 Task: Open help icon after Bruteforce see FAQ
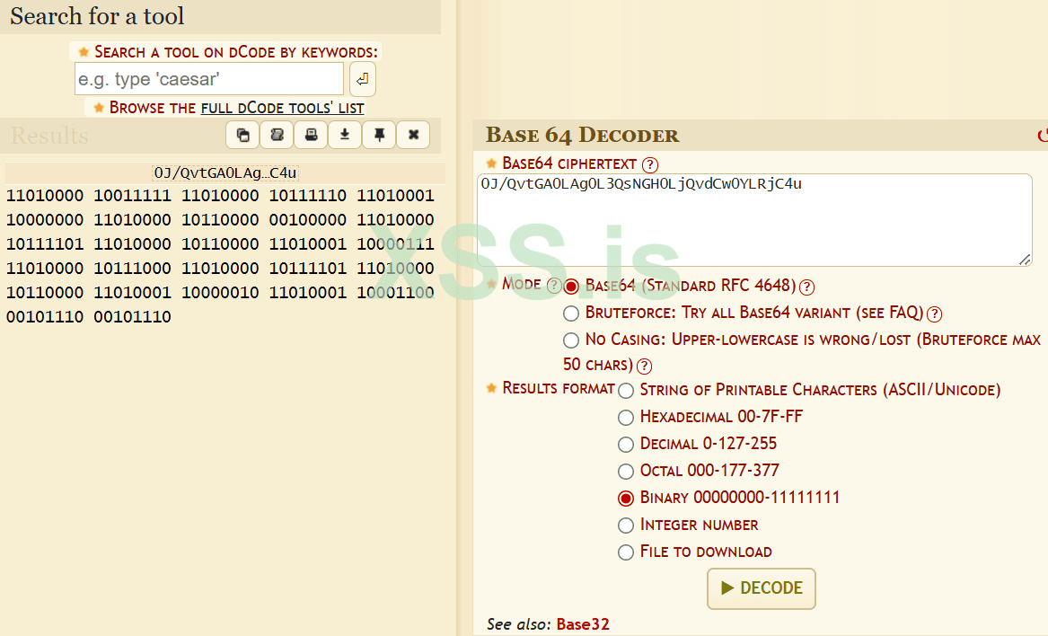click(x=934, y=314)
